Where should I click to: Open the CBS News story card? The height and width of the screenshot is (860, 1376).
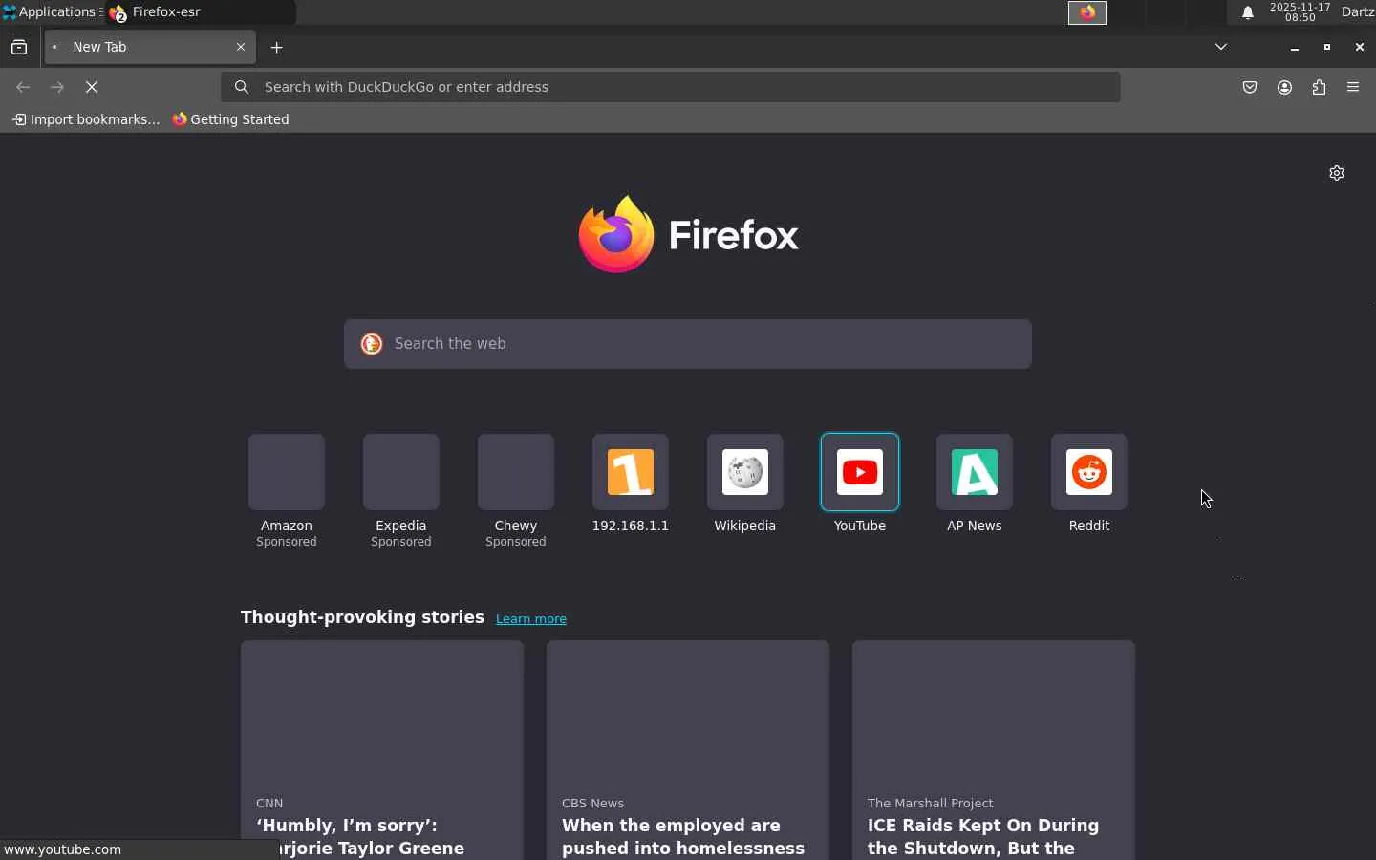tap(688, 750)
